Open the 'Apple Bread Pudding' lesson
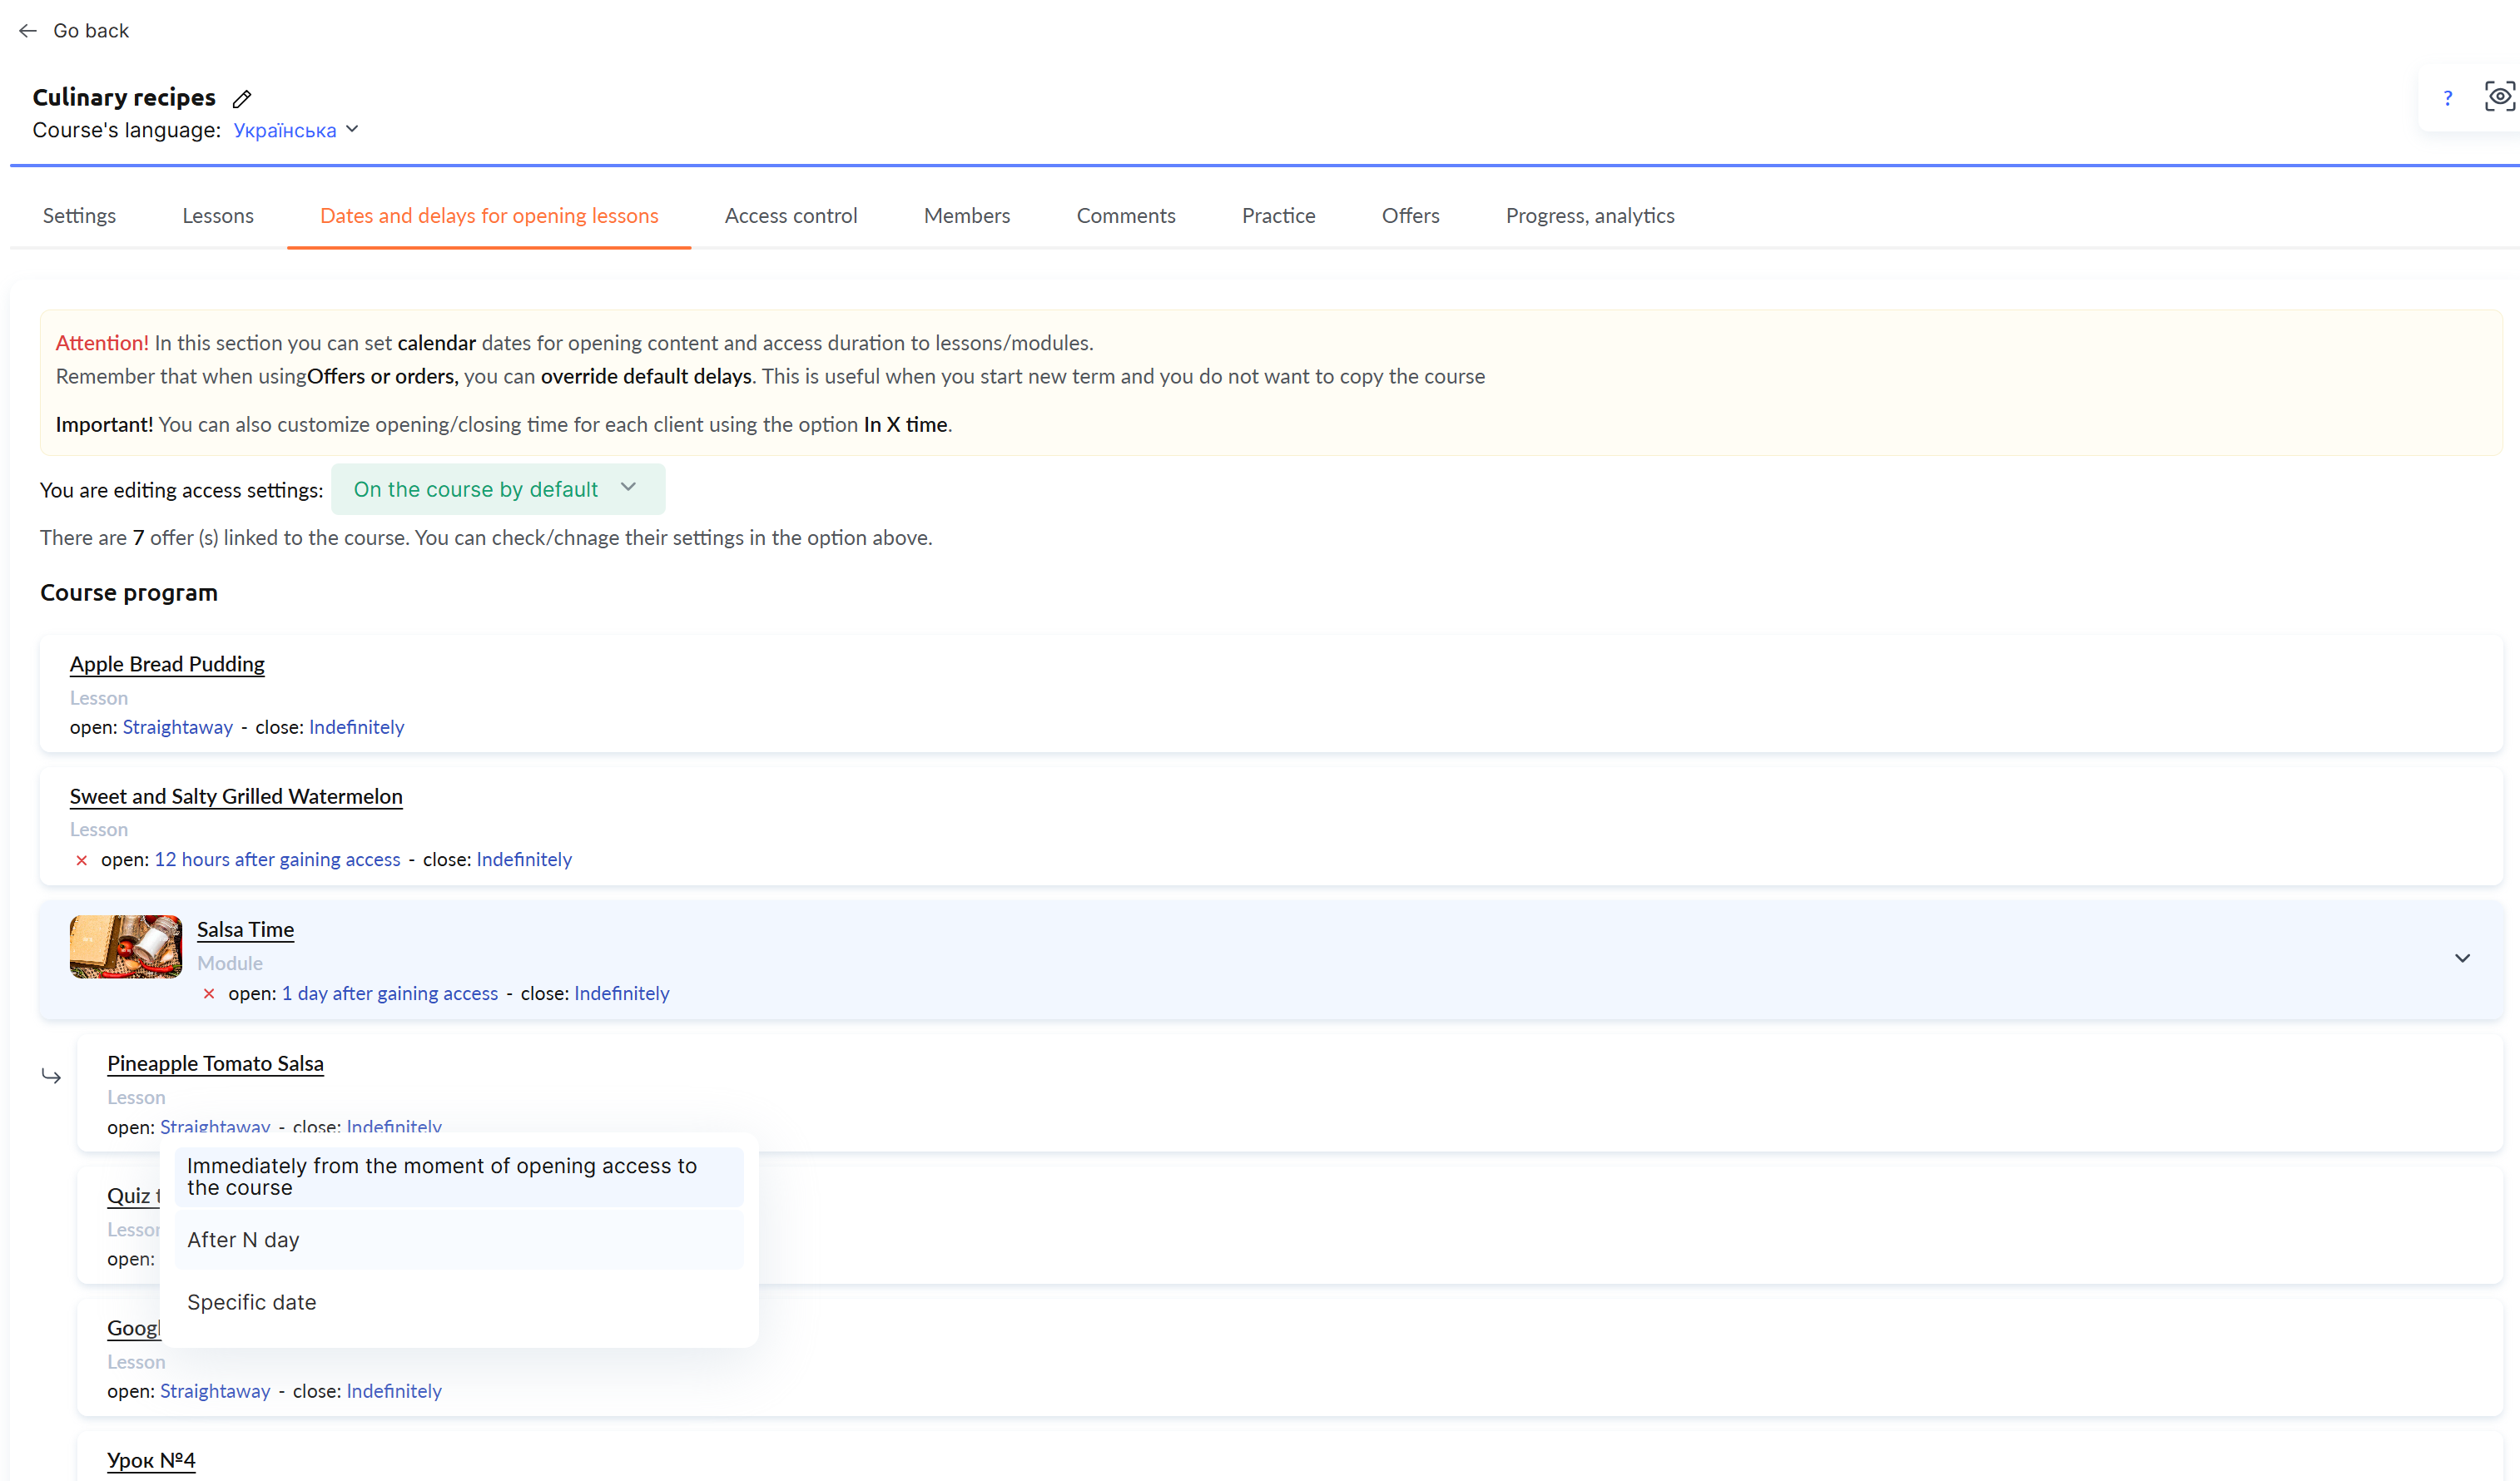This screenshot has width=2520, height=1481. 166,663
